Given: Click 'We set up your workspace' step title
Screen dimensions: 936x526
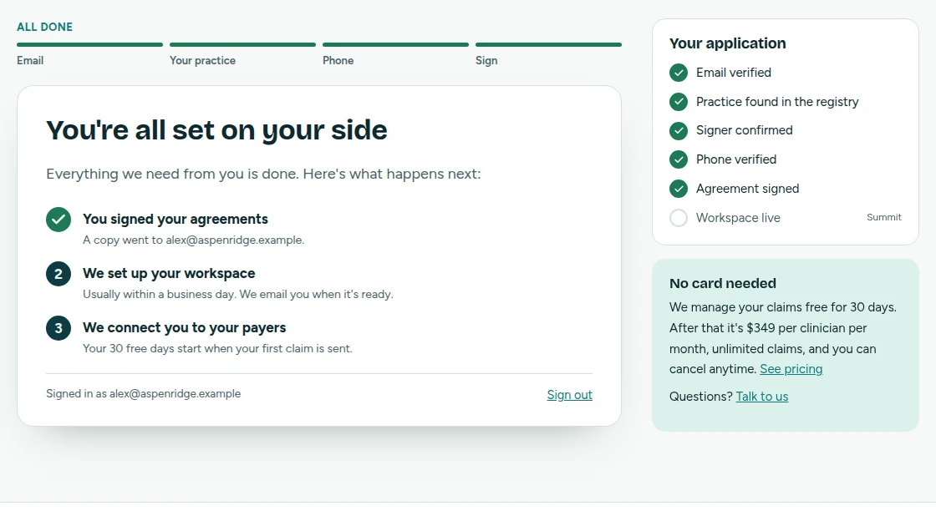Looking at the screenshot, I should pos(169,273).
